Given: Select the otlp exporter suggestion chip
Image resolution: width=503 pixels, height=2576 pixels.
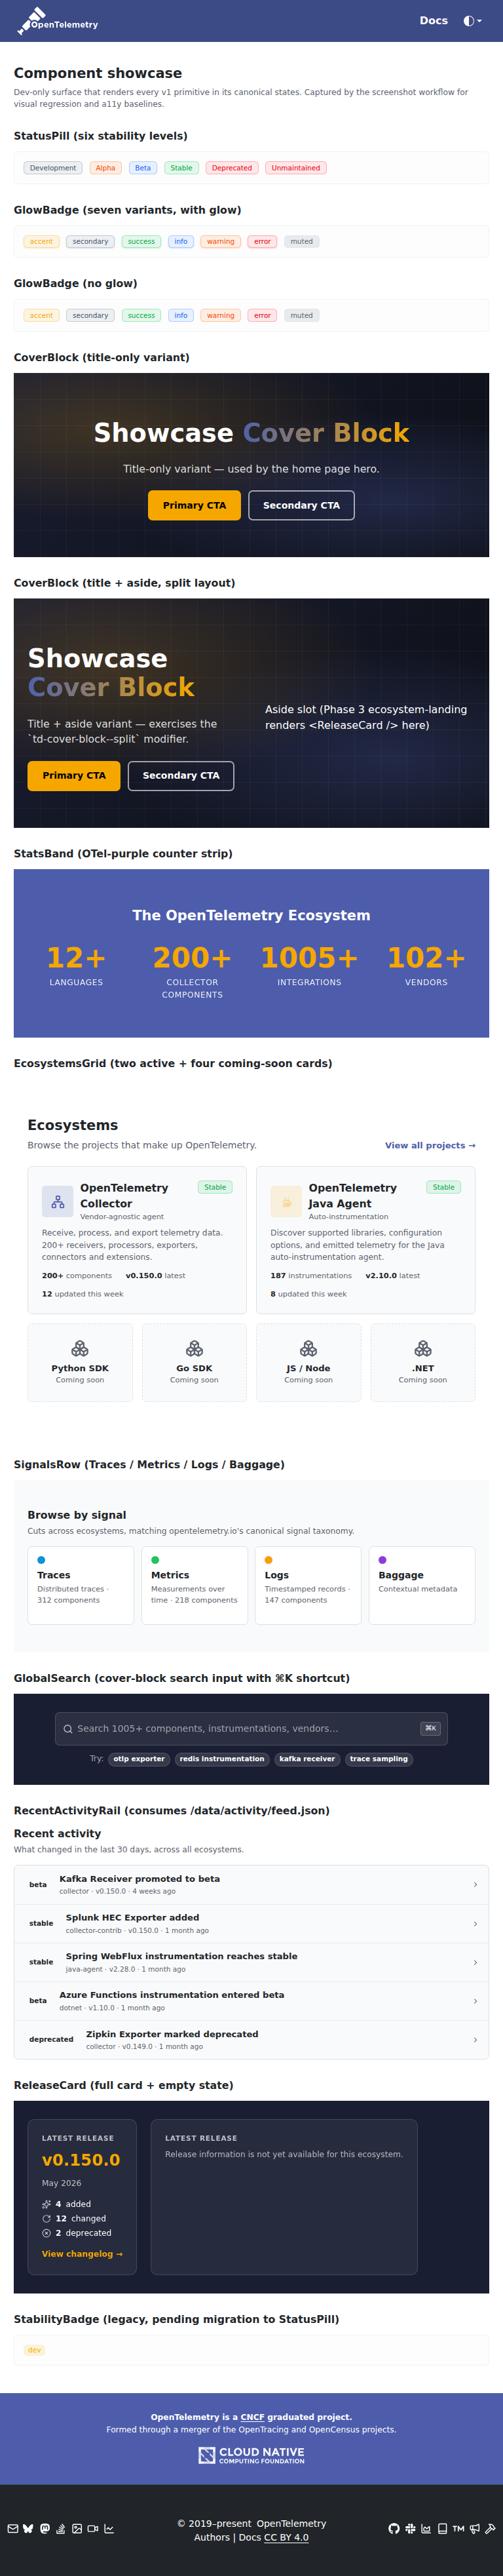Looking at the screenshot, I should (139, 1758).
